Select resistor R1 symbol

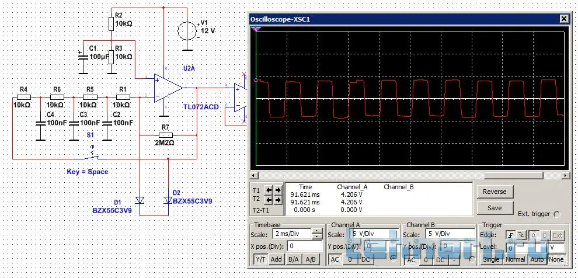(x=123, y=98)
